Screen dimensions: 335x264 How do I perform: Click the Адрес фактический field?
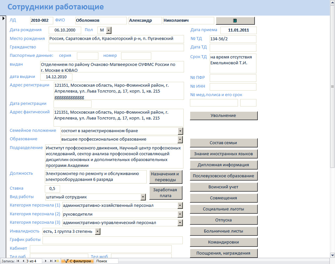pos(118,118)
